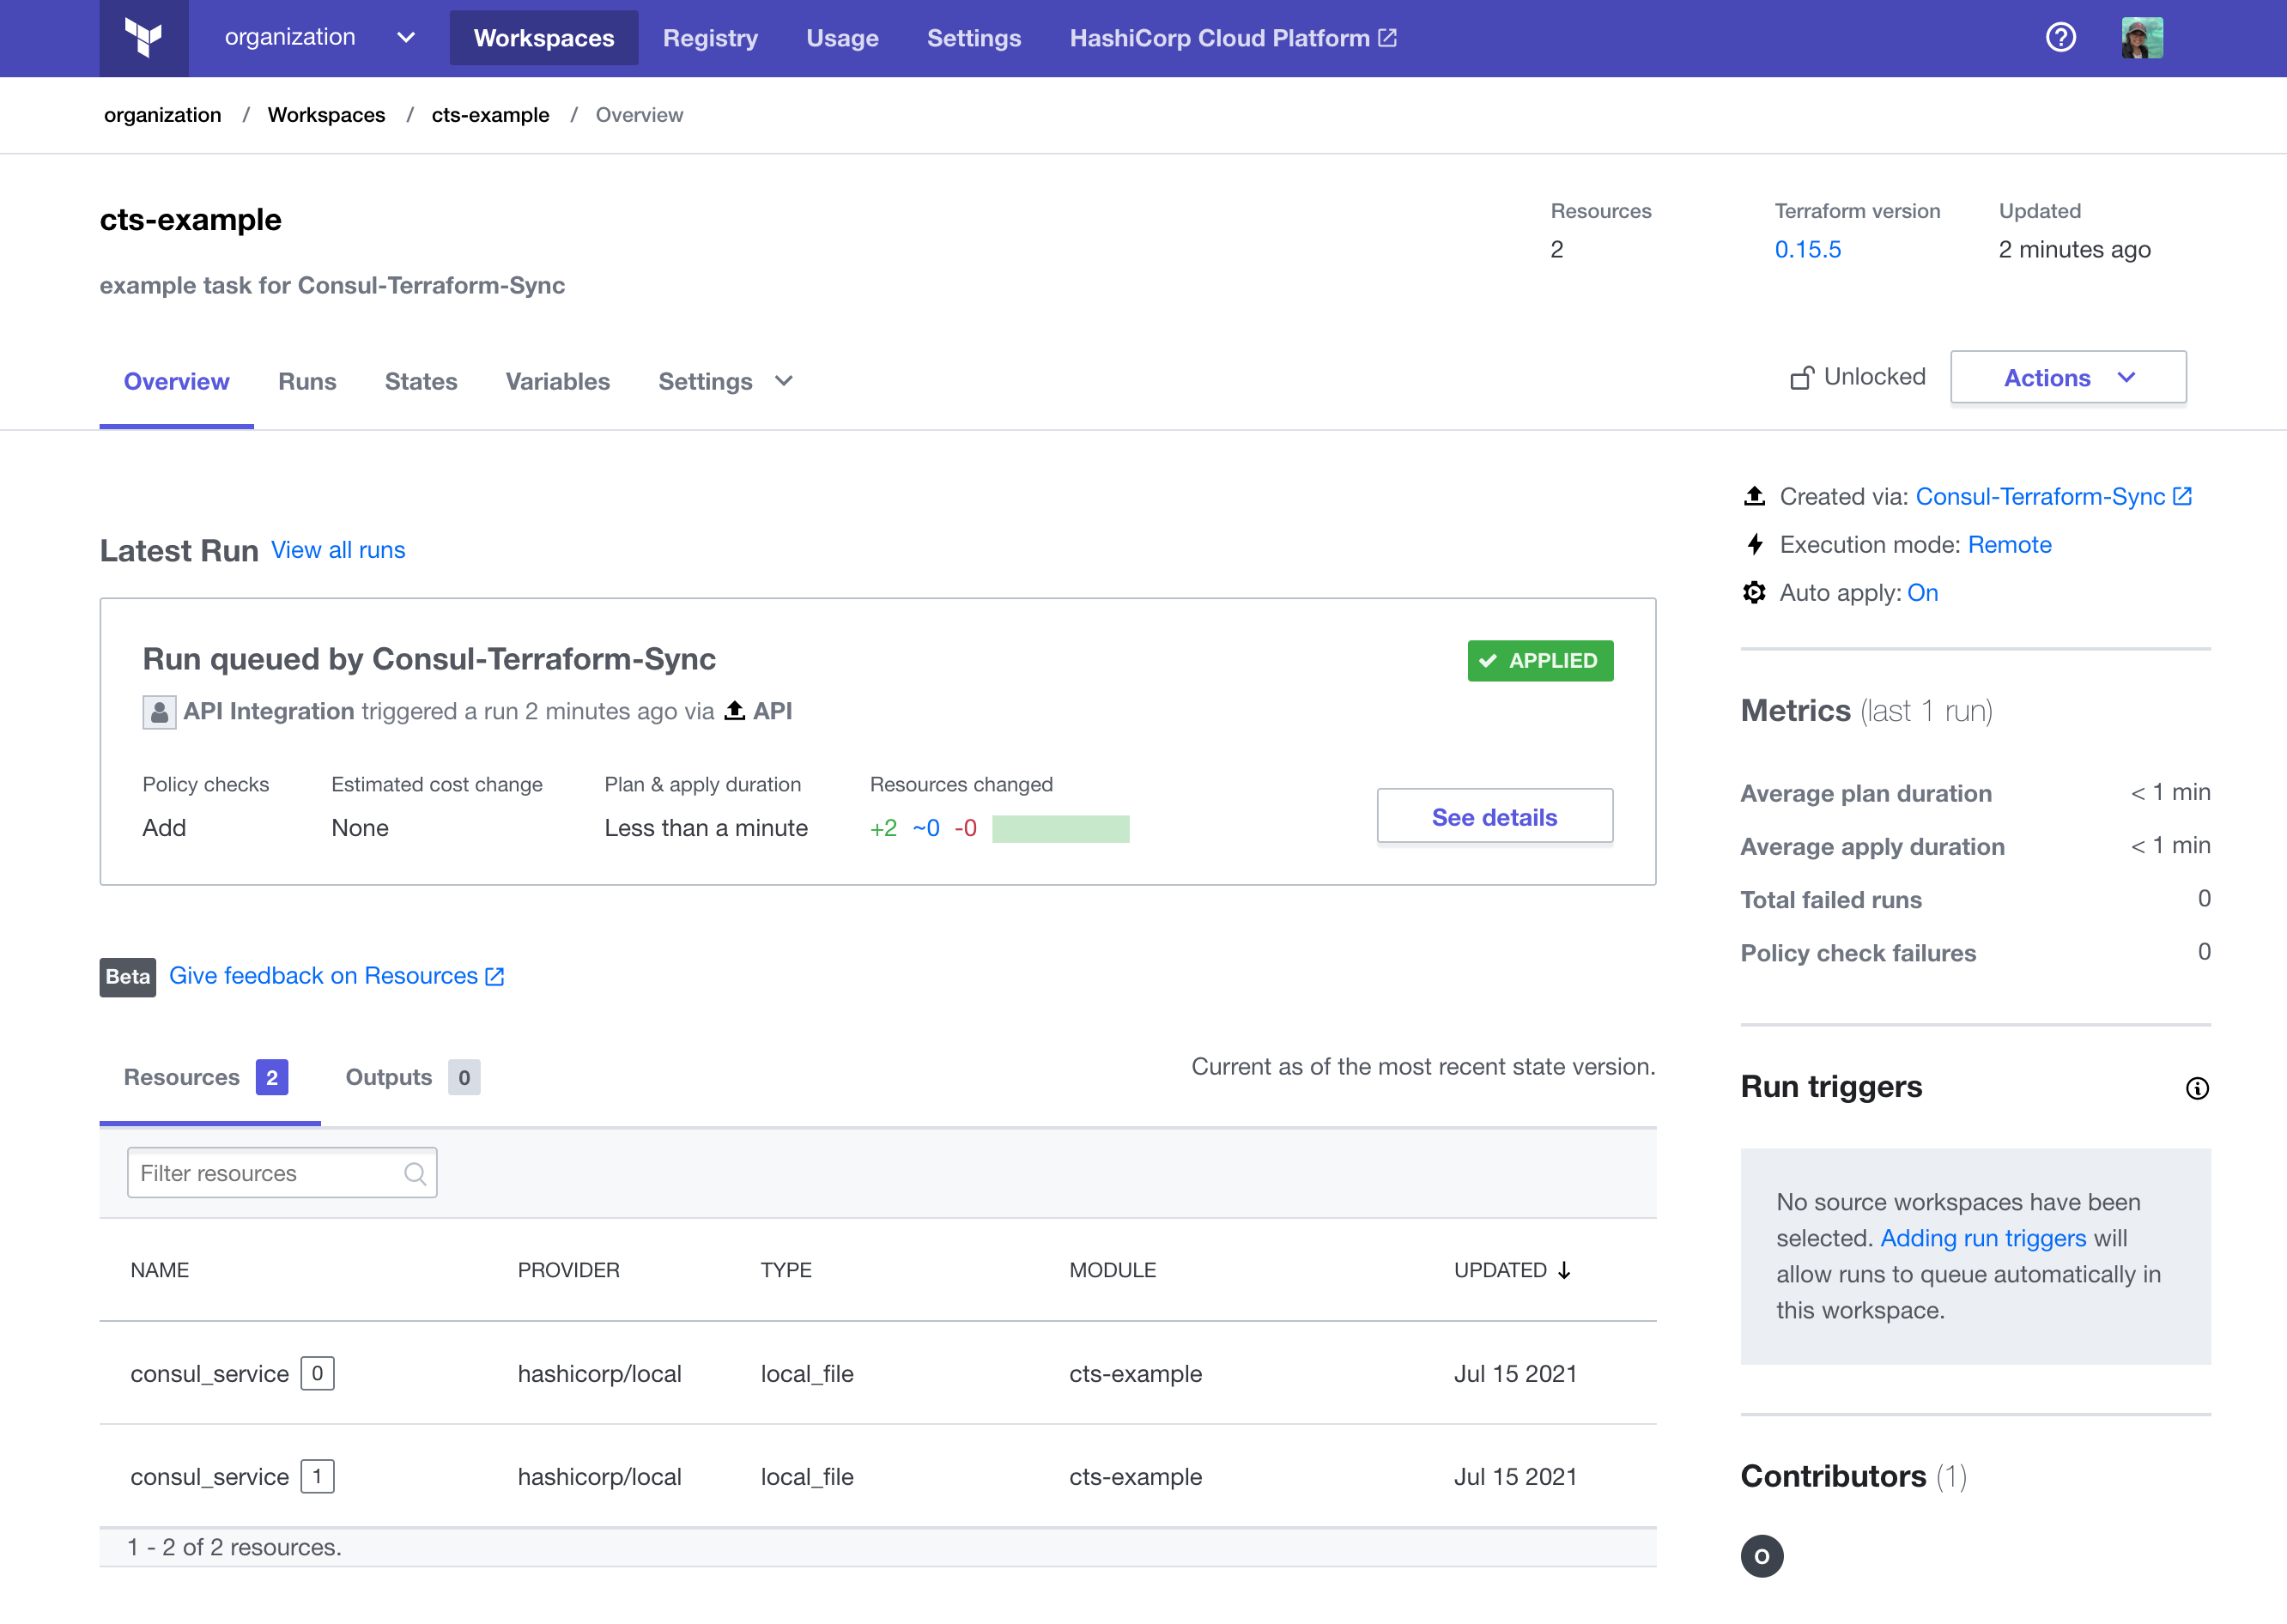Expand the organization switcher dropdown

(320, 38)
